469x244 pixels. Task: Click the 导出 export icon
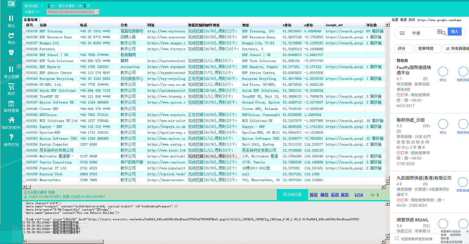tap(11, 35)
